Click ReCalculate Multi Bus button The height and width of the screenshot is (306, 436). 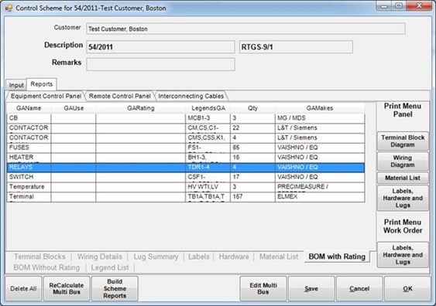pyautogui.click(x=67, y=288)
